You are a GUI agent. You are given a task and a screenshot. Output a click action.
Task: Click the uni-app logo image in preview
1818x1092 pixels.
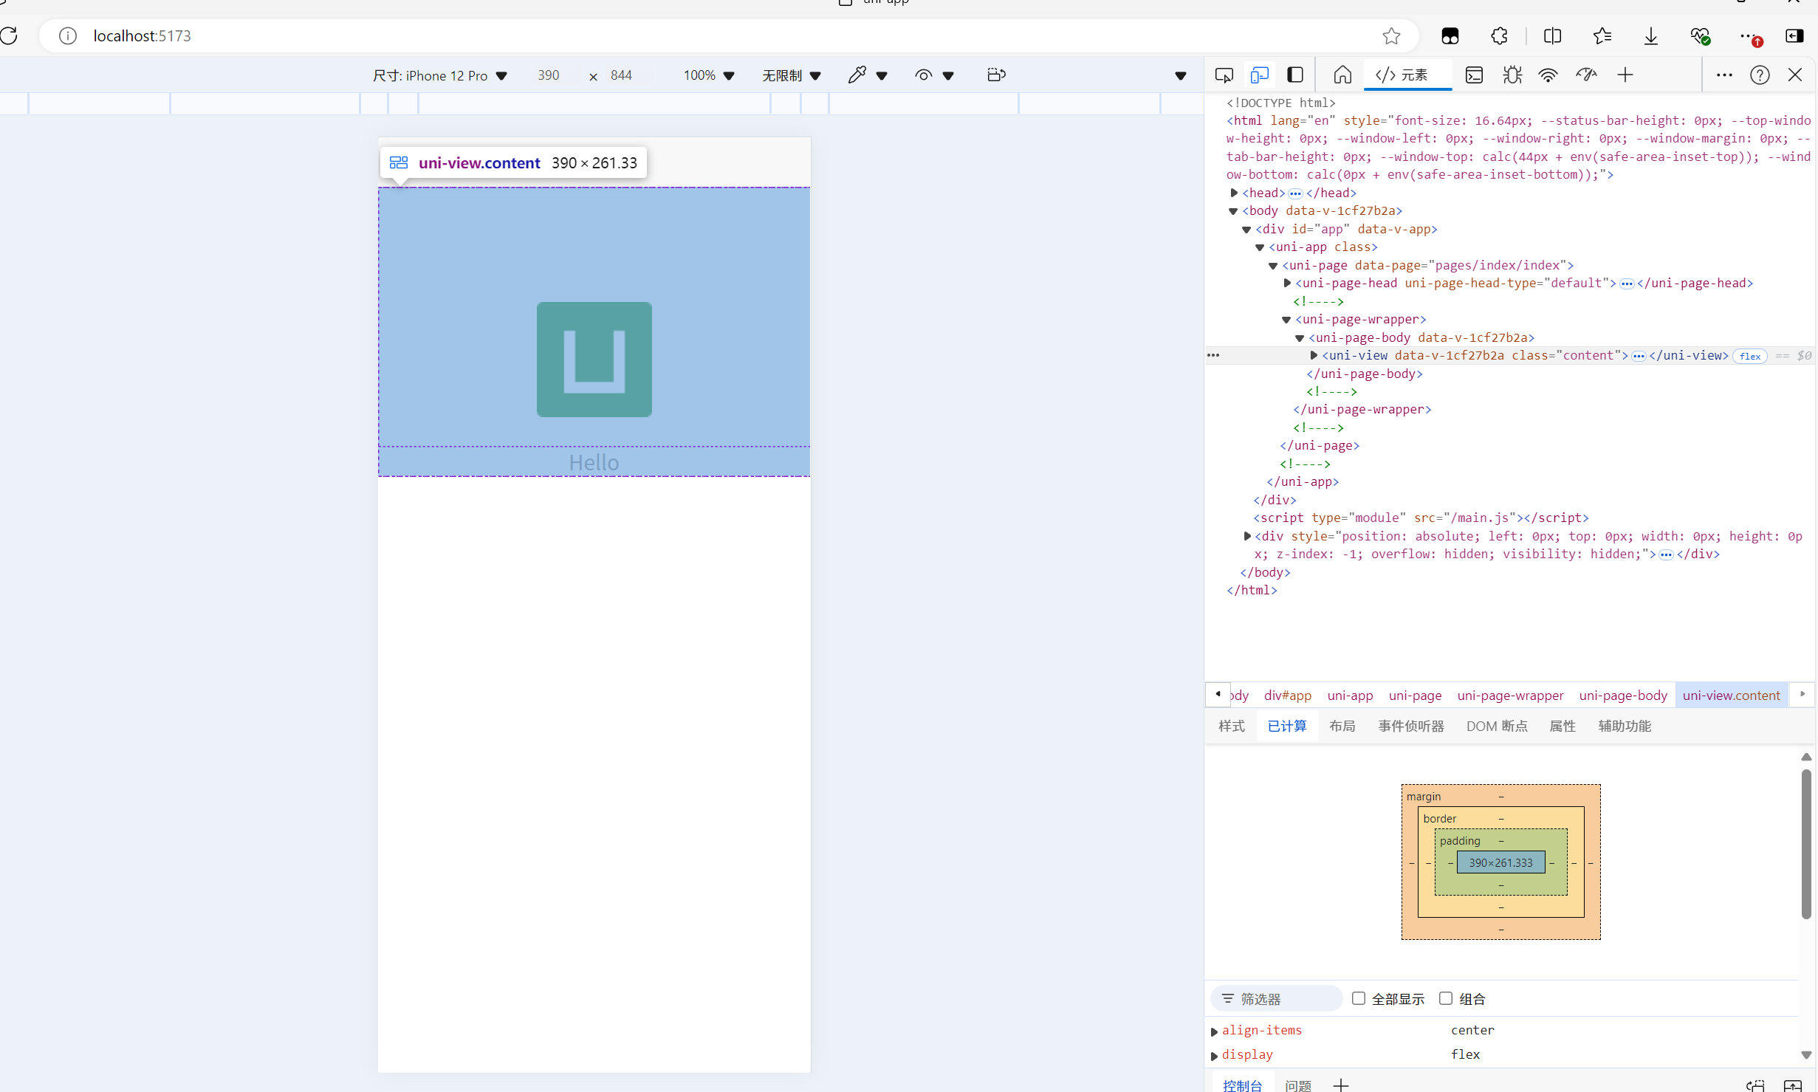click(594, 360)
